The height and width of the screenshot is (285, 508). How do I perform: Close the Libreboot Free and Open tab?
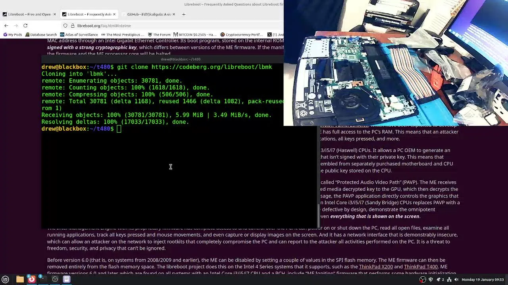55,14
